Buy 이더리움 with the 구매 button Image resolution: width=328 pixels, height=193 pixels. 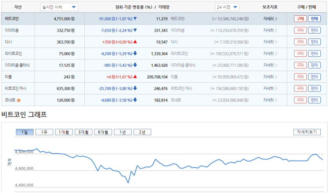[x=300, y=30]
